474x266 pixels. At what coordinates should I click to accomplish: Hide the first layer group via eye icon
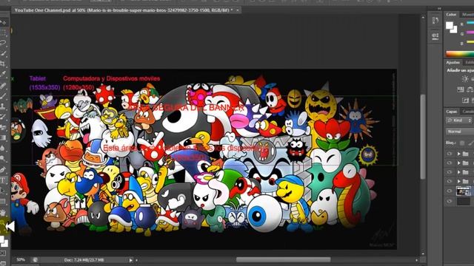[450, 154]
